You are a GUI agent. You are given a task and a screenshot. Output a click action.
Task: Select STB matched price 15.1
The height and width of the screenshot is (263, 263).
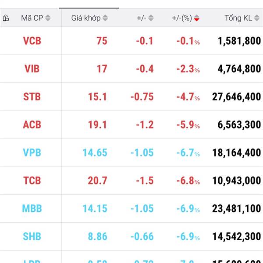click(x=98, y=97)
